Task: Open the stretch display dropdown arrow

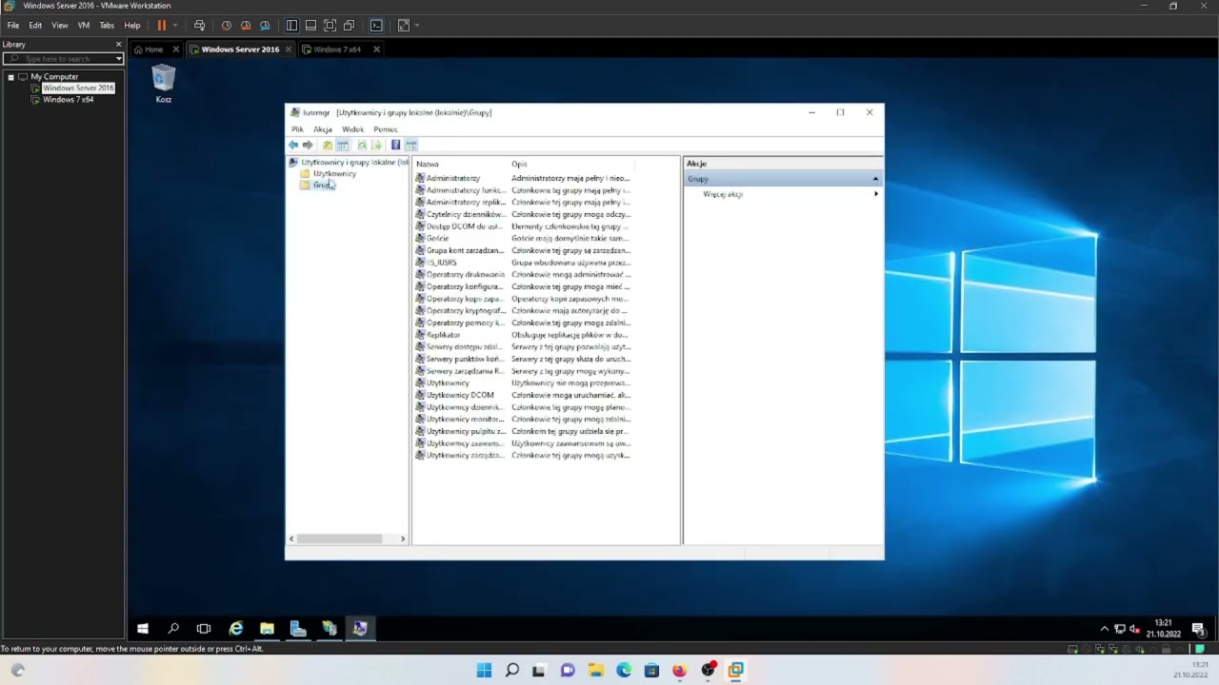Action: click(417, 26)
